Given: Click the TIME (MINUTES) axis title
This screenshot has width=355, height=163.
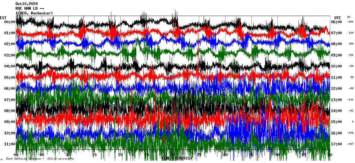Looking at the screenshot, I should [177, 158].
